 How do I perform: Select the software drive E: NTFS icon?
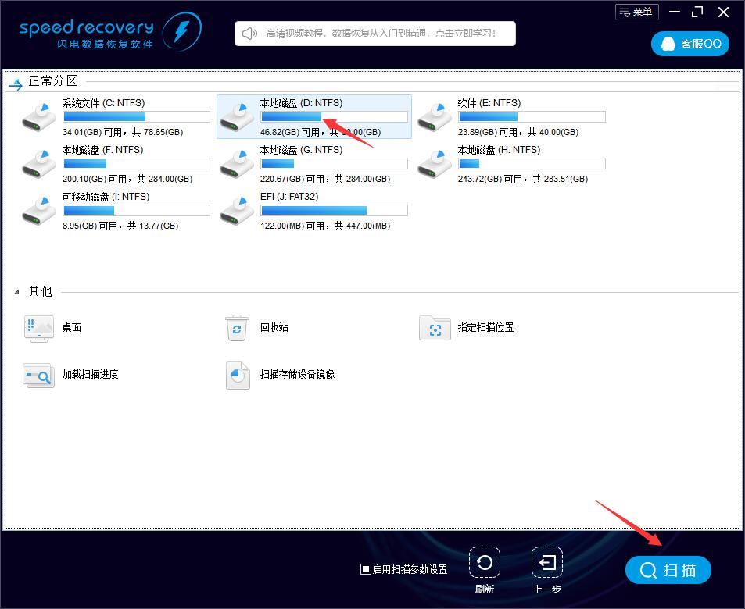coord(435,116)
